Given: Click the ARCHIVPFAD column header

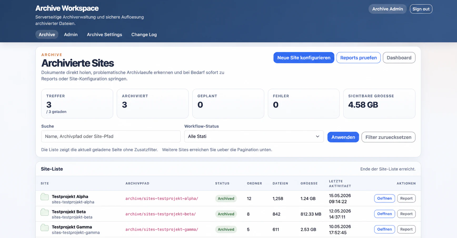Looking at the screenshot, I should 137,183.
